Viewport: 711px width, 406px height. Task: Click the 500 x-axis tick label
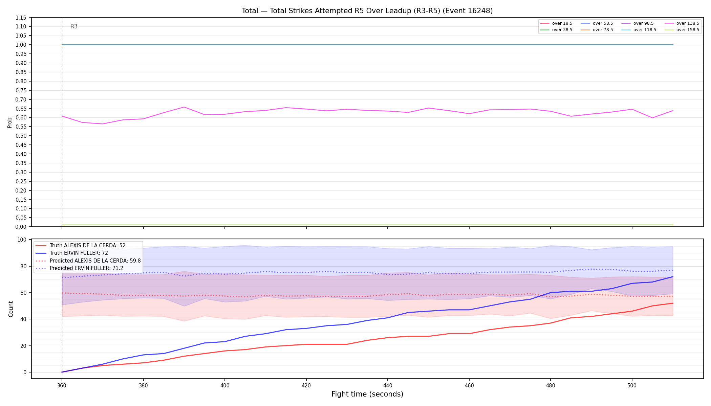click(632, 385)
